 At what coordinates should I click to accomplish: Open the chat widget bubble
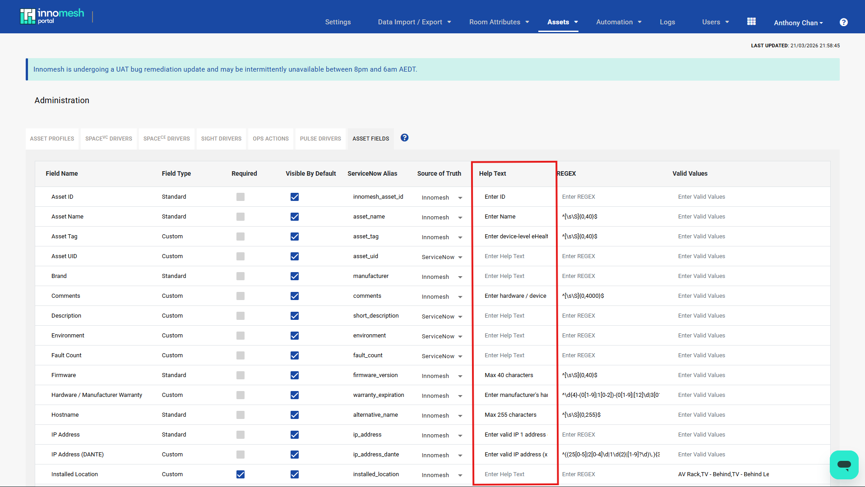pyautogui.click(x=844, y=464)
